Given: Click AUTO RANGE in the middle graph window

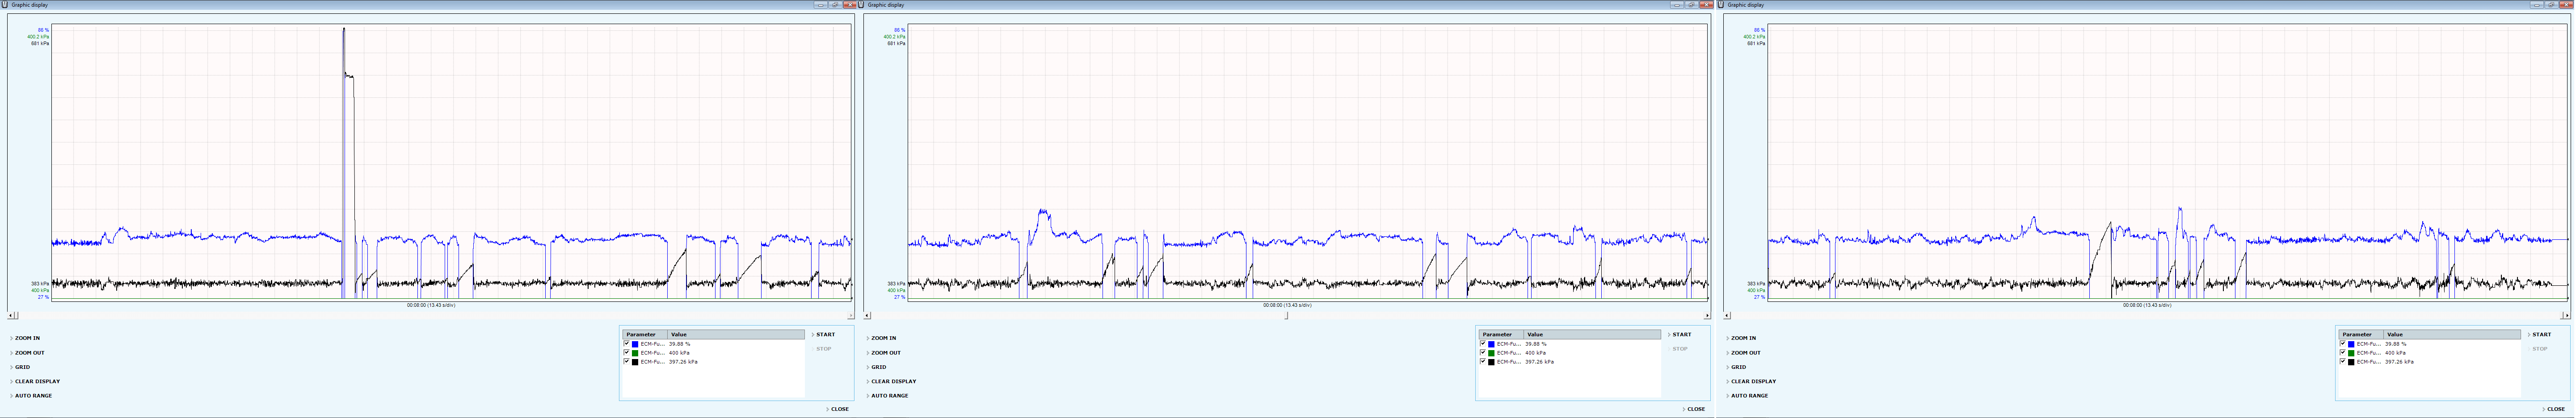Looking at the screenshot, I should pos(890,396).
